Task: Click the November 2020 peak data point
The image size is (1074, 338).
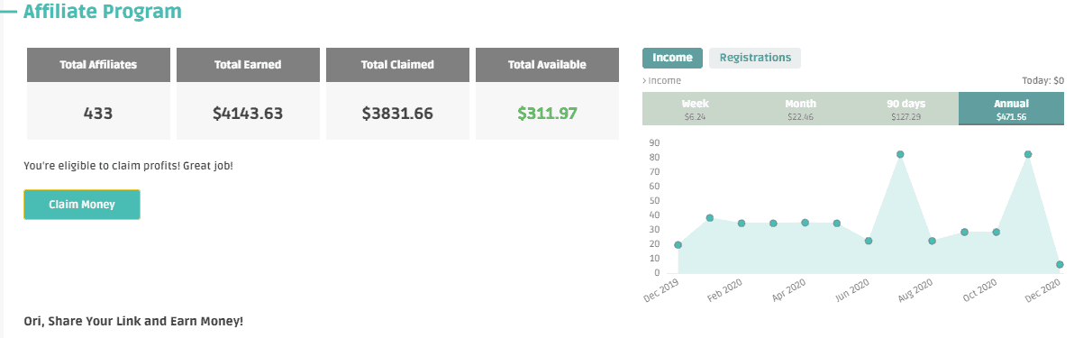Action: pos(1027,154)
